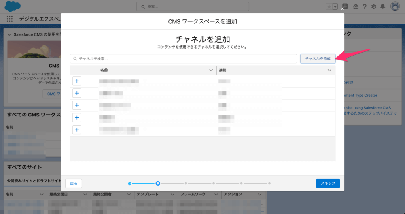Add the second channel using its plus button
The image size is (405, 214).
77,93
